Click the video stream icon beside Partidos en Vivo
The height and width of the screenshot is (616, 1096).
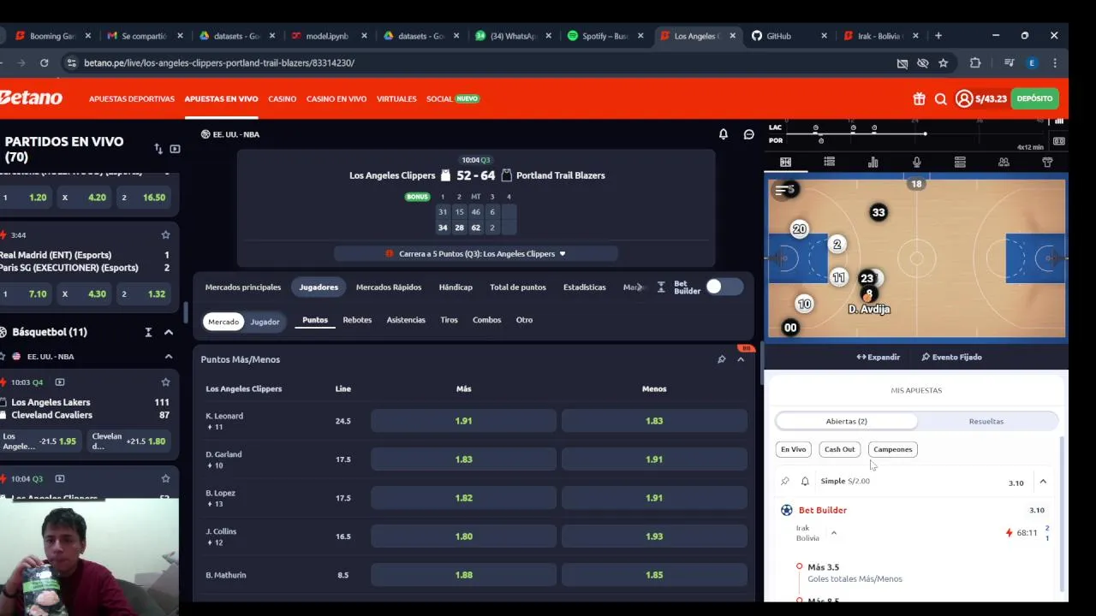point(175,149)
